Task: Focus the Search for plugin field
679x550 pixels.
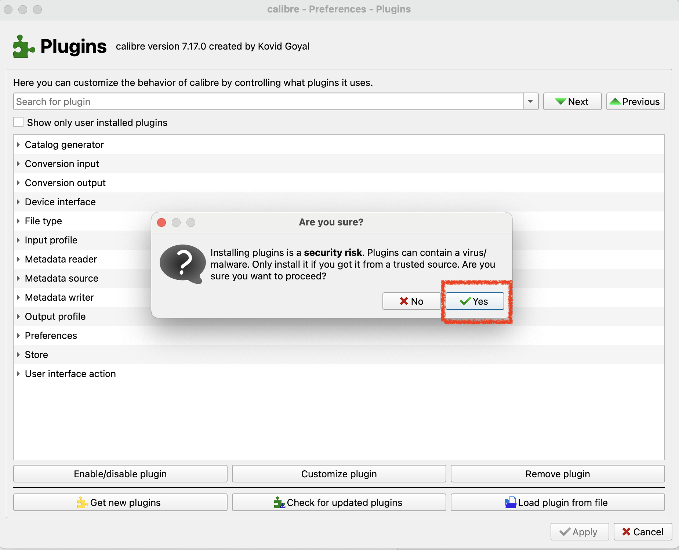Action: pyautogui.click(x=268, y=102)
